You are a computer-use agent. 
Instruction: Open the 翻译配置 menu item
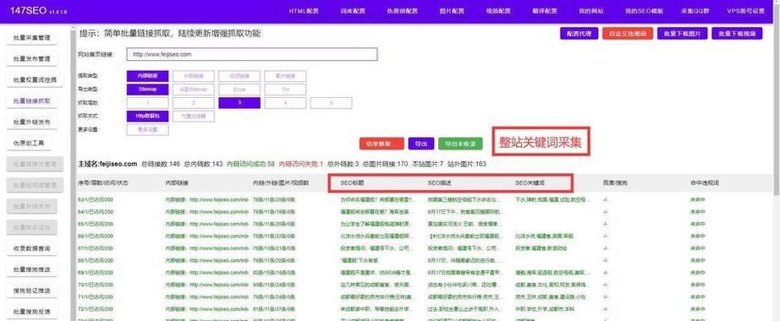pyautogui.click(x=544, y=11)
